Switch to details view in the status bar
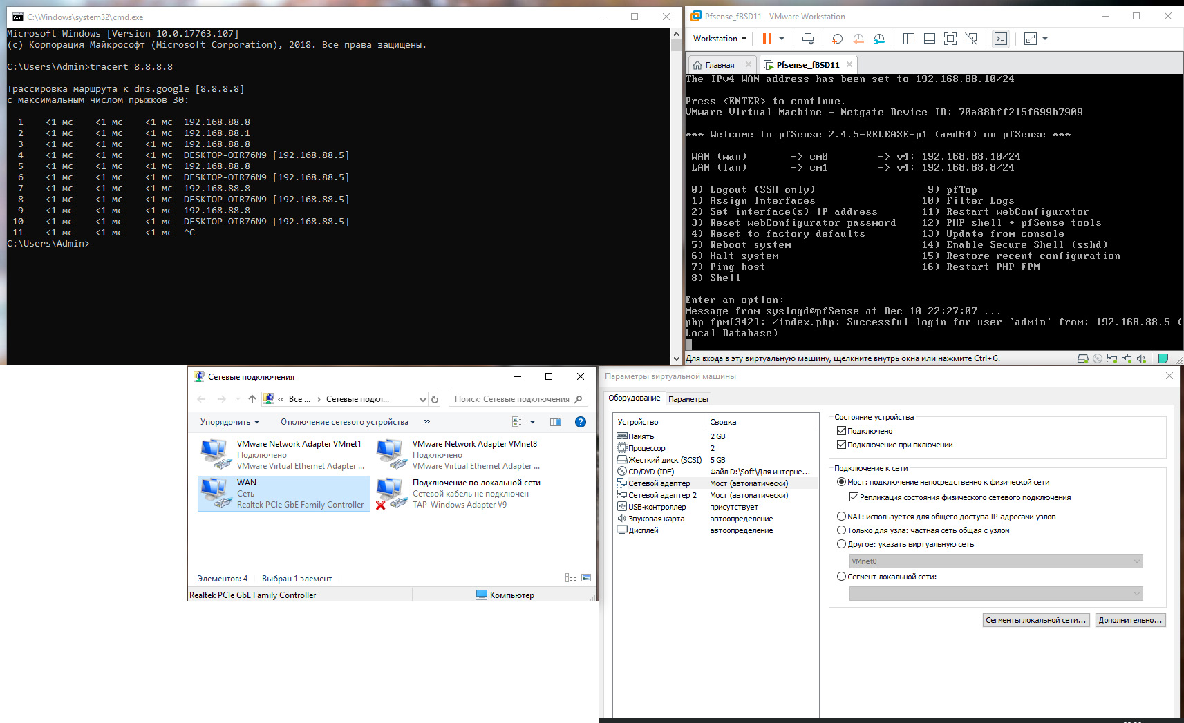1184x723 pixels. (x=571, y=578)
